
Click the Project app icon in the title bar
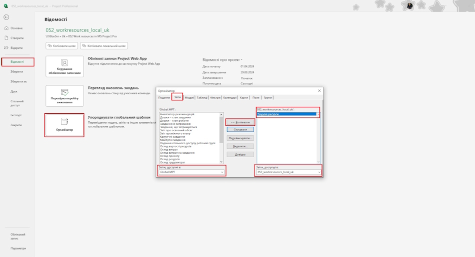(6, 6)
